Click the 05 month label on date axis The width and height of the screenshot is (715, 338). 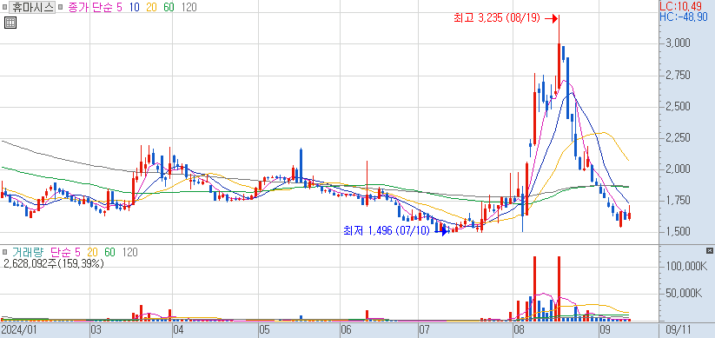click(264, 329)
